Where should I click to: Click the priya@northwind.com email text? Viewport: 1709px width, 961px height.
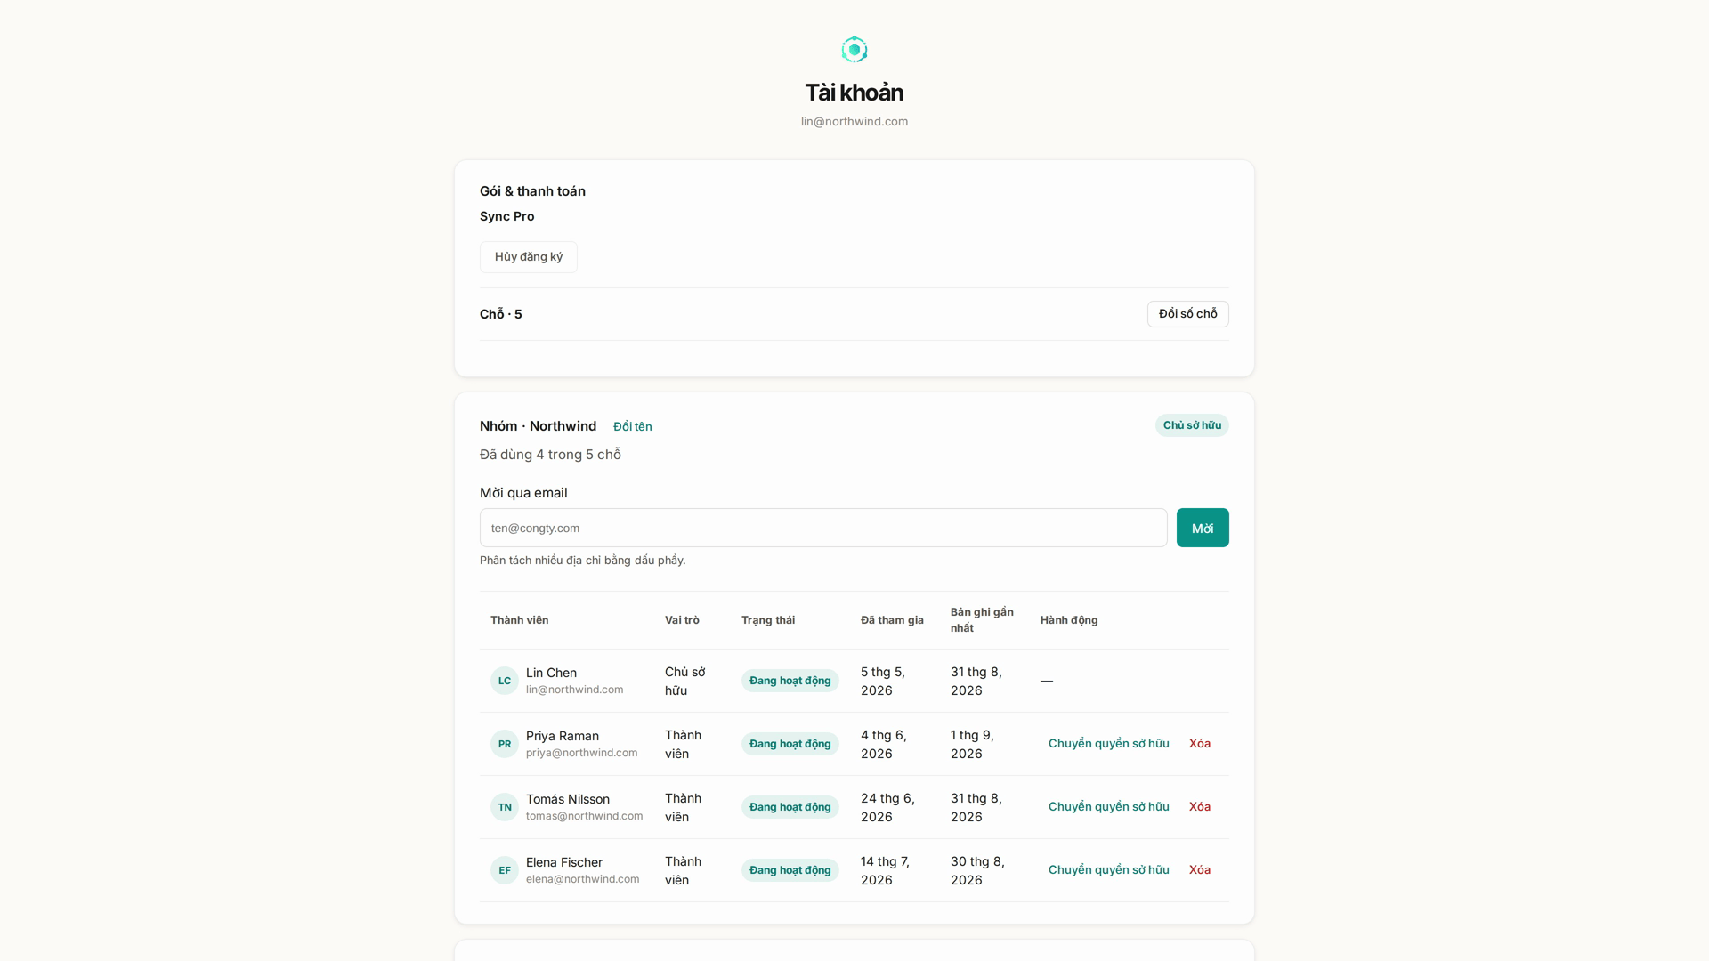click(582, 753)
